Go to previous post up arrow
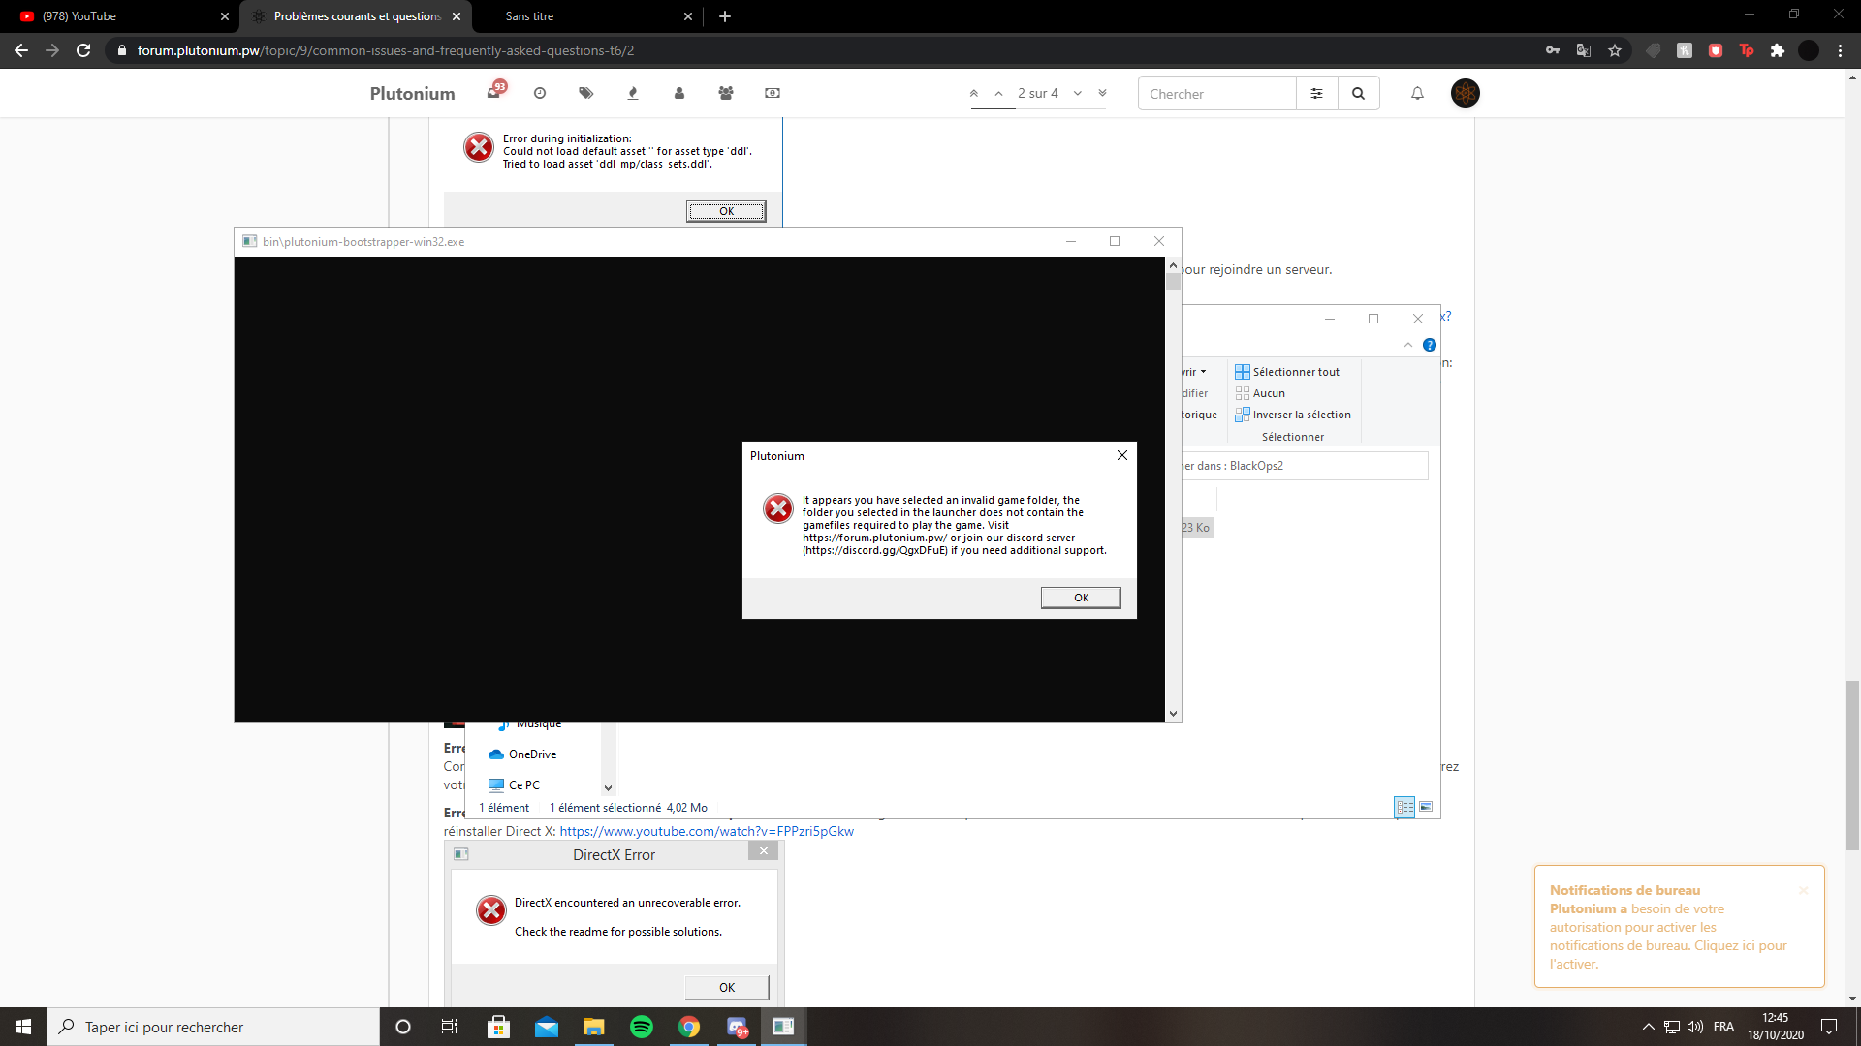The height and width of the screenshot is (1046, 1861). point(998,93)
